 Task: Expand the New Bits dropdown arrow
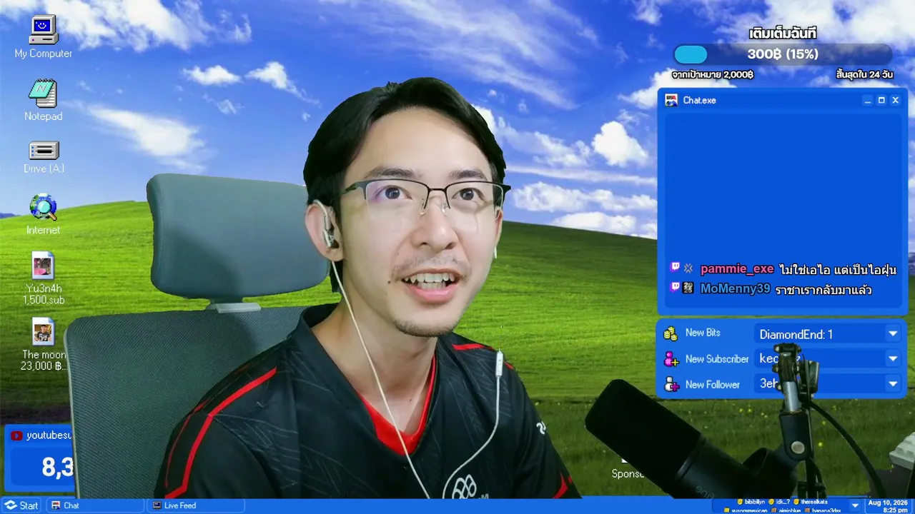(893, 333)
